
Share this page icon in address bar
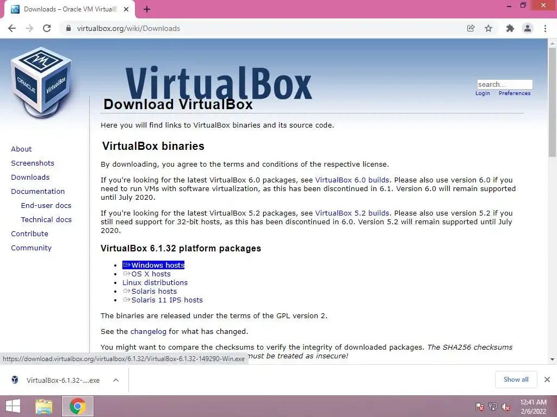471,28
